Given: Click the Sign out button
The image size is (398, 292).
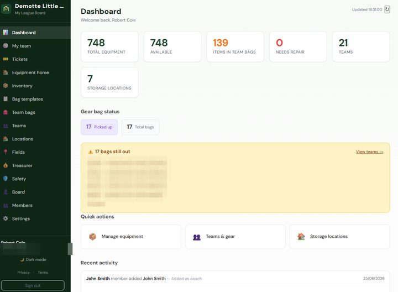Looking at the screenshot, I should coord(33,285).
